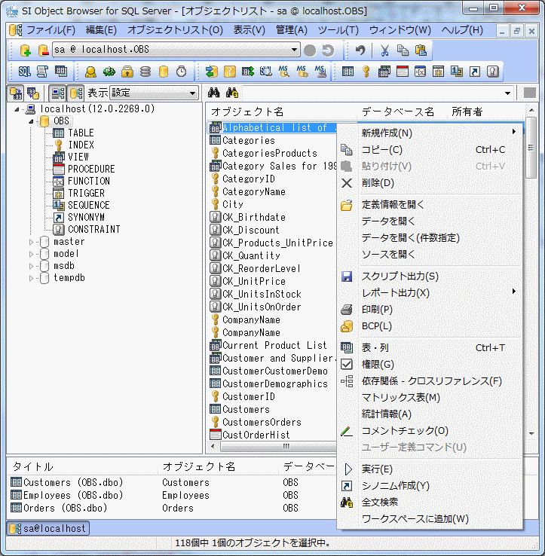The height and width of the screenshot is (556, 545).
Task: Click the new connection icon
Action: coord(25,50)
